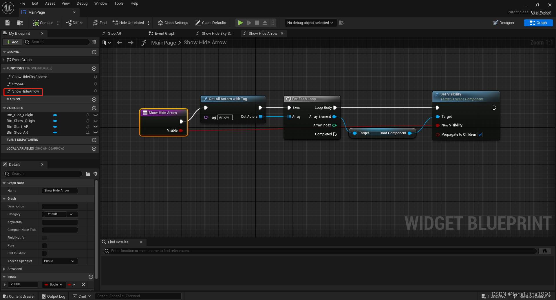The width and height of the screenshot is (556, 300).
Task: Click the Stop simulation button
Action: click(257, 23)
